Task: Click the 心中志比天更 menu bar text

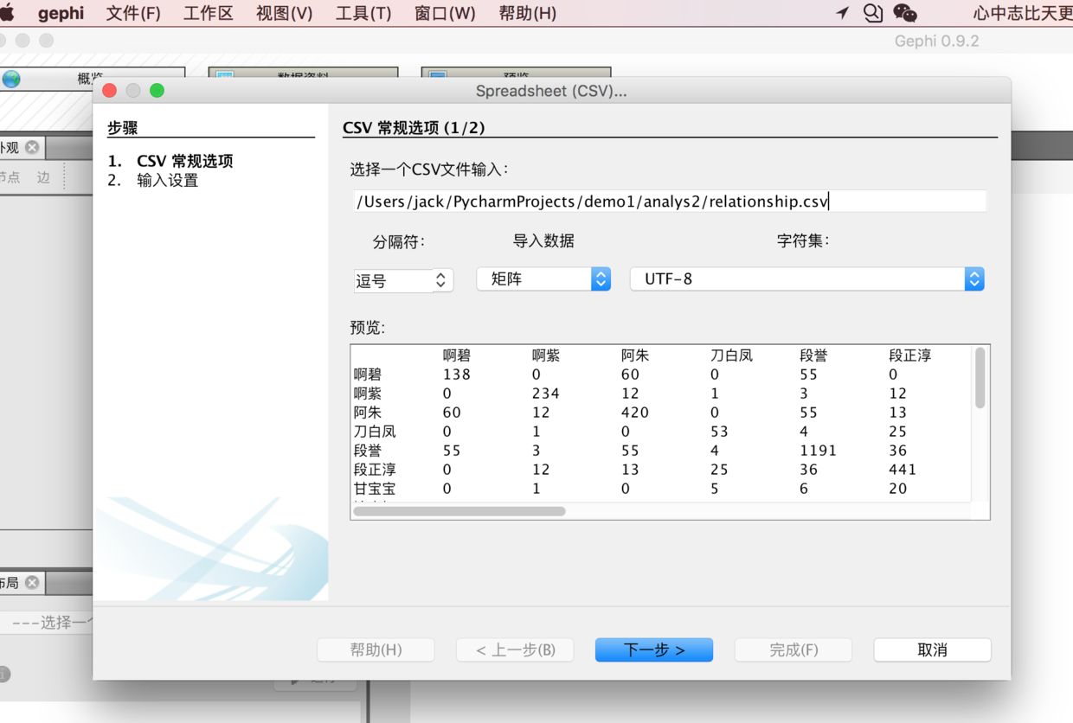Action: click(x=1023, y=13)
